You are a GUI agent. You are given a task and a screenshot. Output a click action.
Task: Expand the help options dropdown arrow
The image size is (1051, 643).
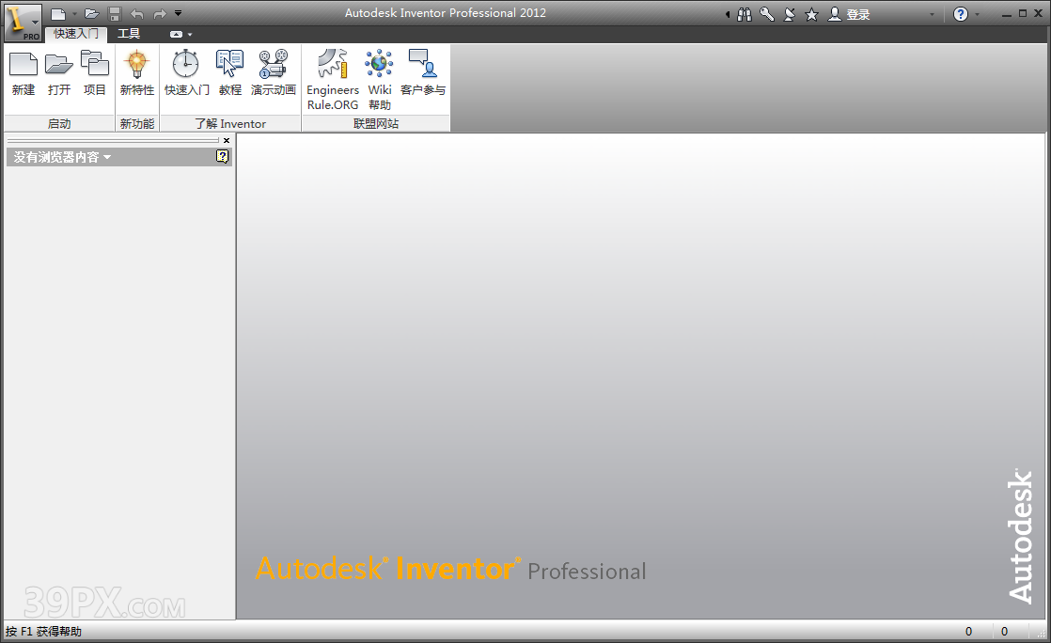point(975,13)
